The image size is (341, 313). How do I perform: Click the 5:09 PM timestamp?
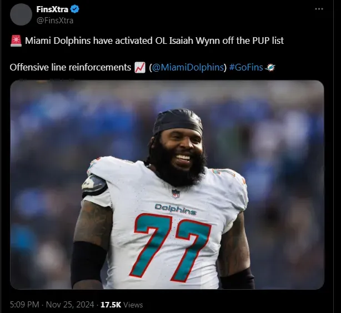point(24,305)
